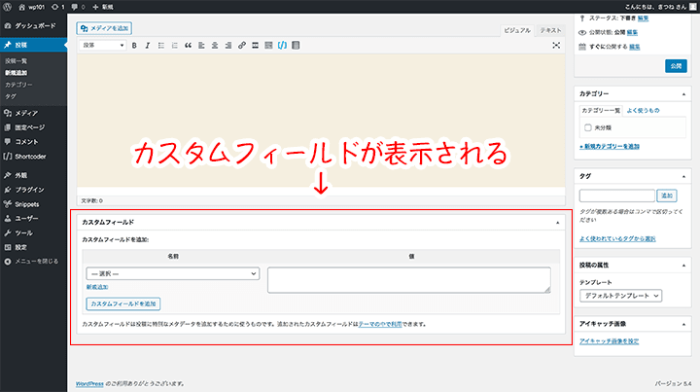This screenshot has width=700, height=392.
Task: Open the プラグイン sidebar menu
Action: (33, 190)
